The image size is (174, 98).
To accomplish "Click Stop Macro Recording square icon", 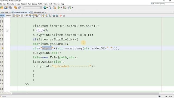I will pos(64,16).
